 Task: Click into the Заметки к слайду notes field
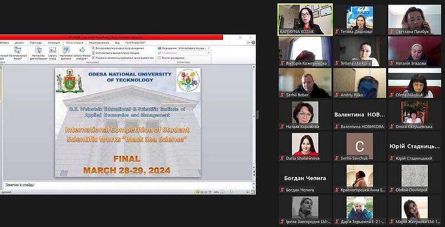click(128, 185)
